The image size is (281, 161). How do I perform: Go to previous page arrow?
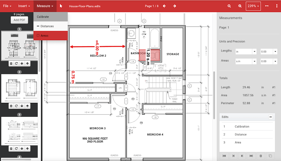click(164, 6)
